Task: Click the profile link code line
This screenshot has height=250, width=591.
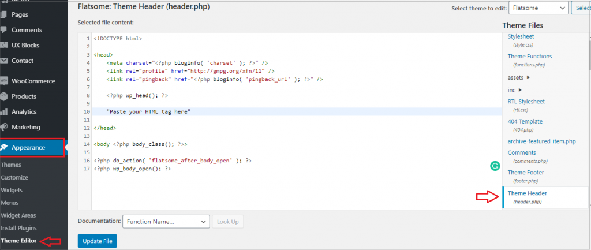Action: pyautogui.click(x=190, y=71)
